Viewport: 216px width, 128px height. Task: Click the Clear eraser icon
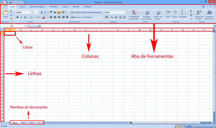pos(191,18)
